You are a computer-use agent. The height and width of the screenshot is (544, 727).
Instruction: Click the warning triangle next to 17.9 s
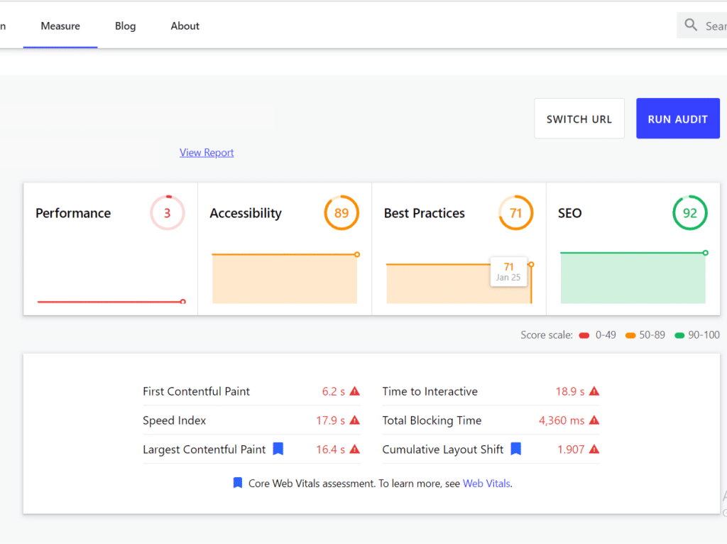(355, 420)
